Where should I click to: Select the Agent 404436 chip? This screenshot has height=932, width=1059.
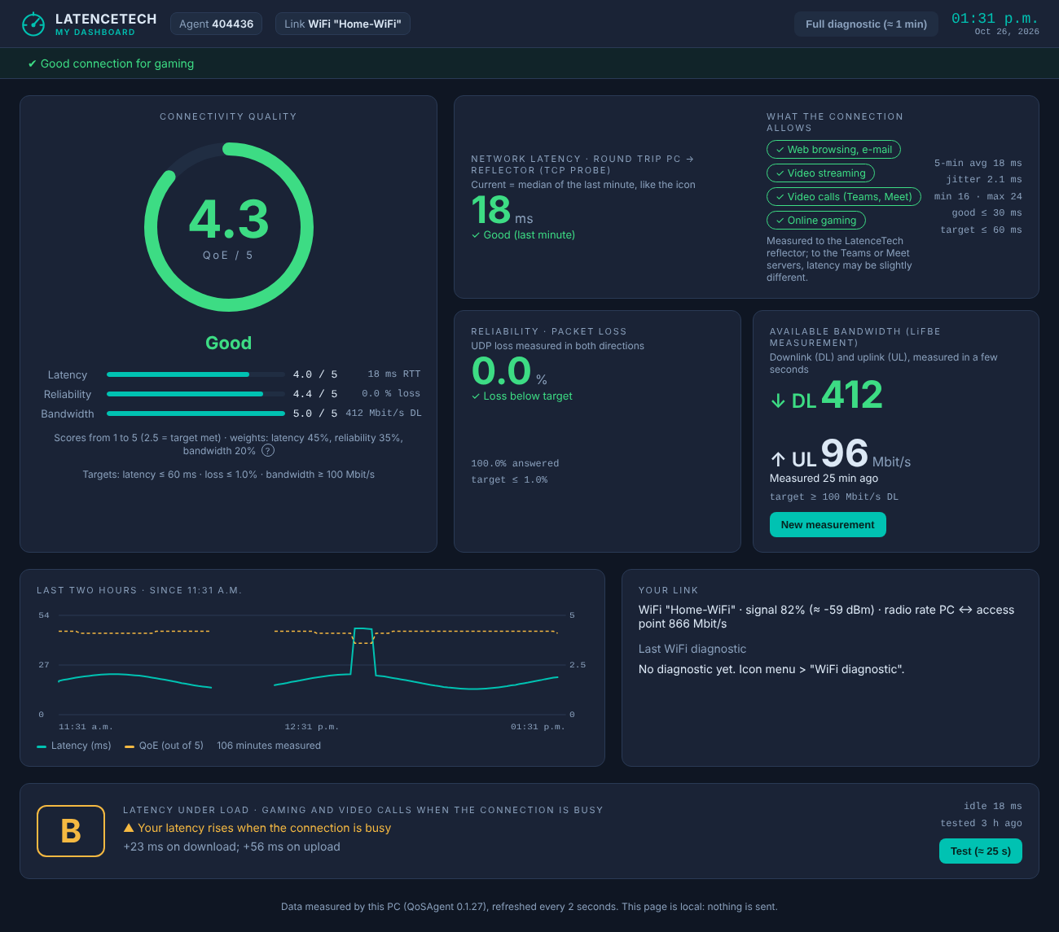[x=216, y=24]
